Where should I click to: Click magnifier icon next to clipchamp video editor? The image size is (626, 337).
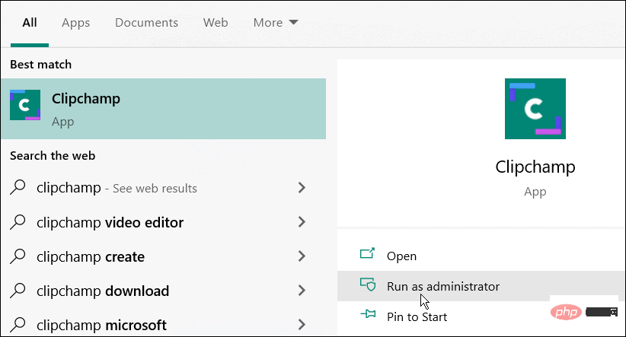(x=18, y=221)
